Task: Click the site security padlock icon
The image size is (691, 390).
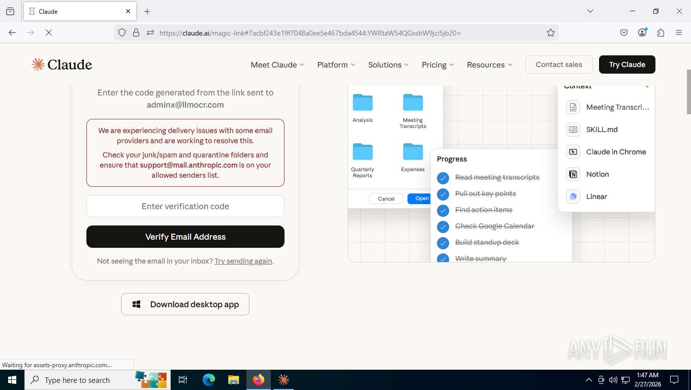Action: tap(136, 32)
